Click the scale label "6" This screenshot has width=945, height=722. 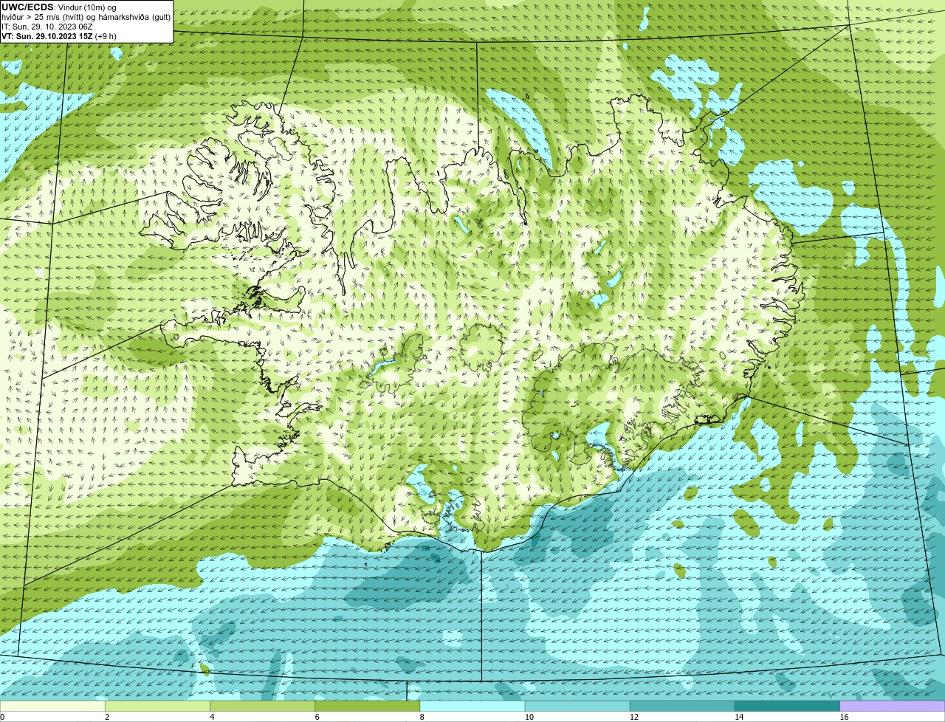(x=317, y=717)
